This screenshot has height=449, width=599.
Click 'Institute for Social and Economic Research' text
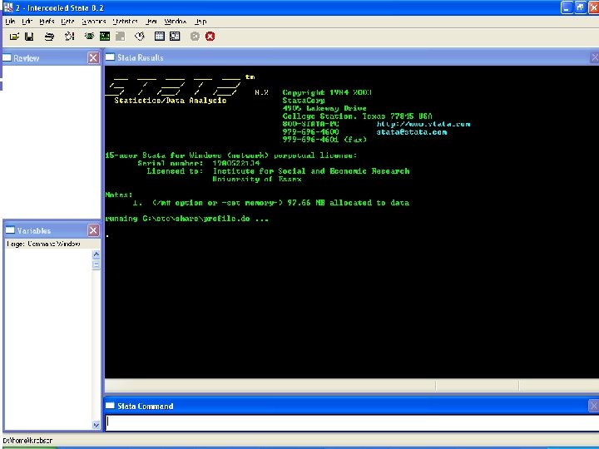(311, 171)
